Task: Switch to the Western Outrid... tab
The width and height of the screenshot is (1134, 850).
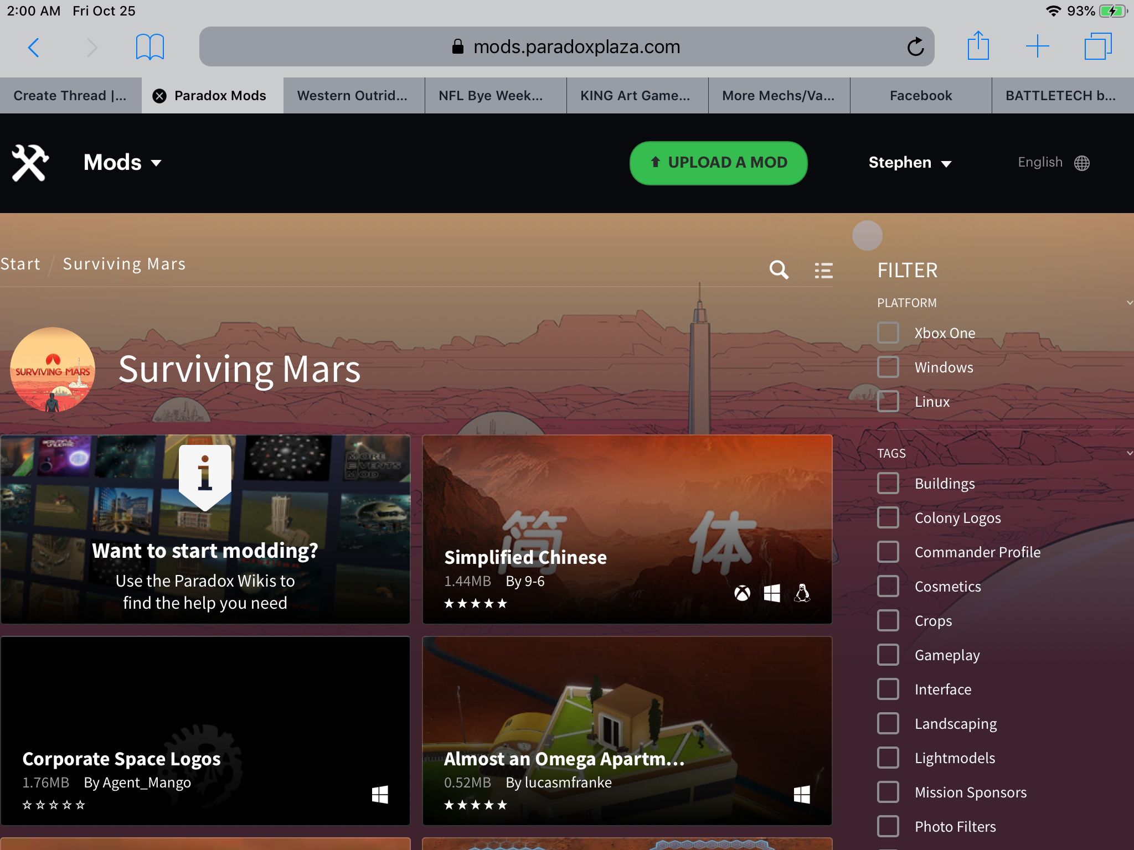Action: (x=354, y=96)
